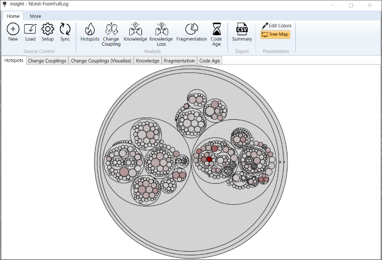Switch to the Home ribbon tab
Viewport: 382px width, 260px height.
tap(13, 16)
